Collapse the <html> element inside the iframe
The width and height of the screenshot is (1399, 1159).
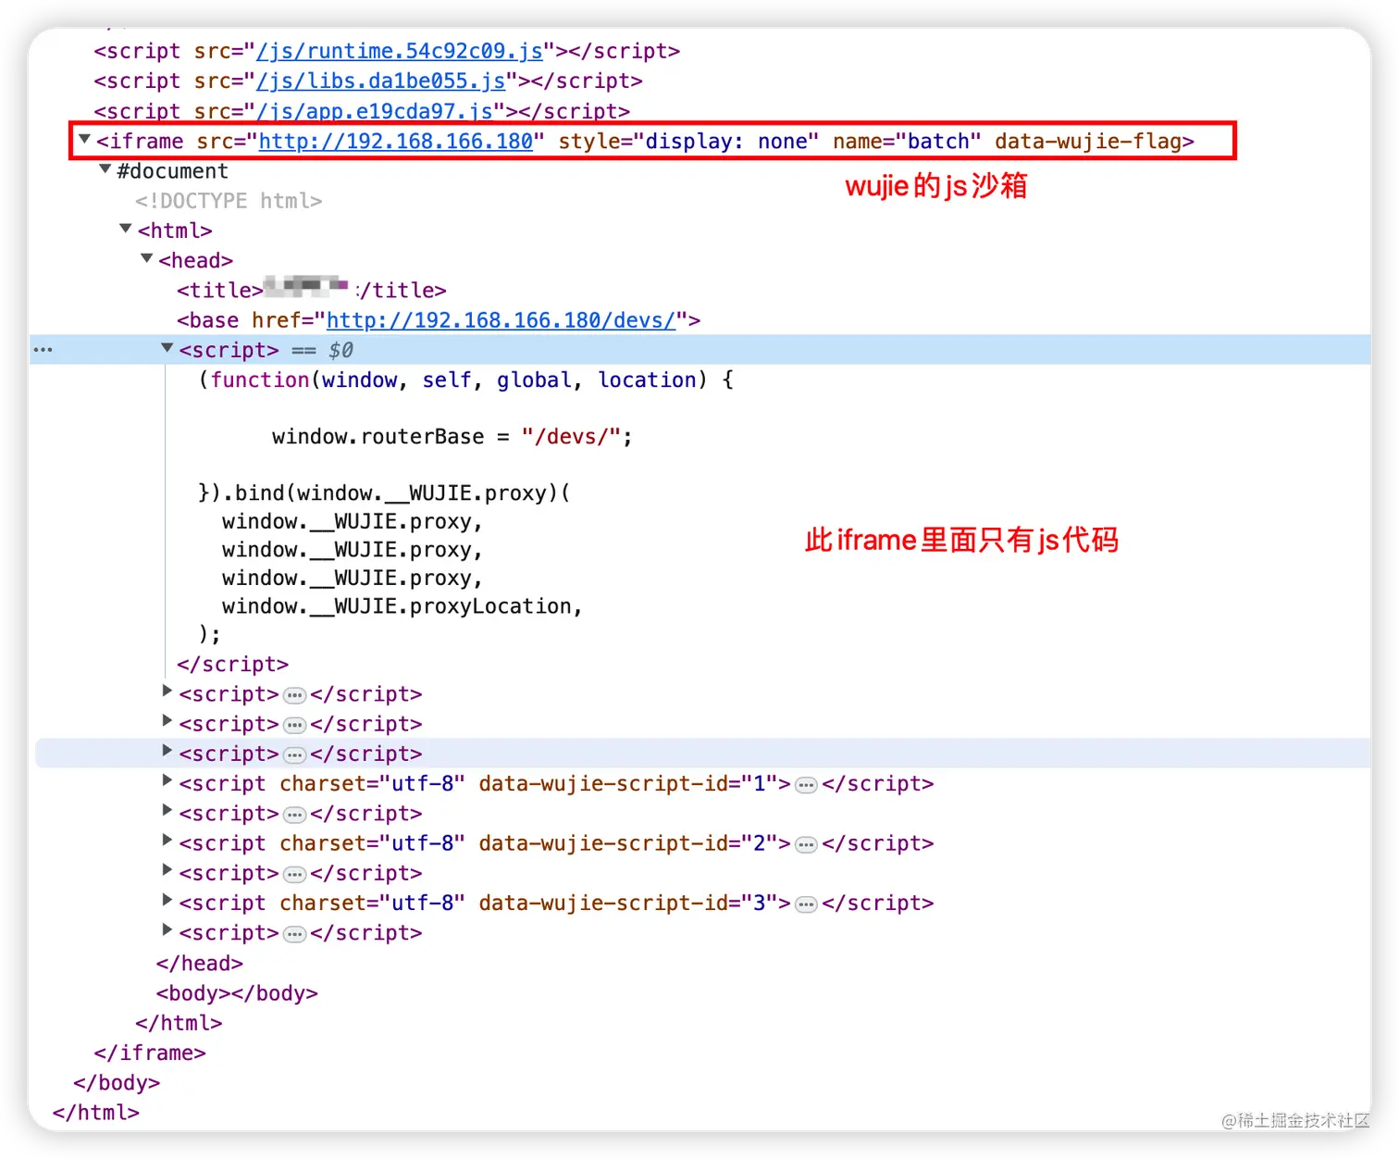coord(125,230)
